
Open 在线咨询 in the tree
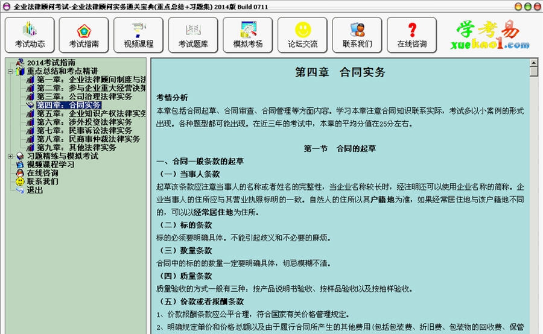tap(43, 172)
